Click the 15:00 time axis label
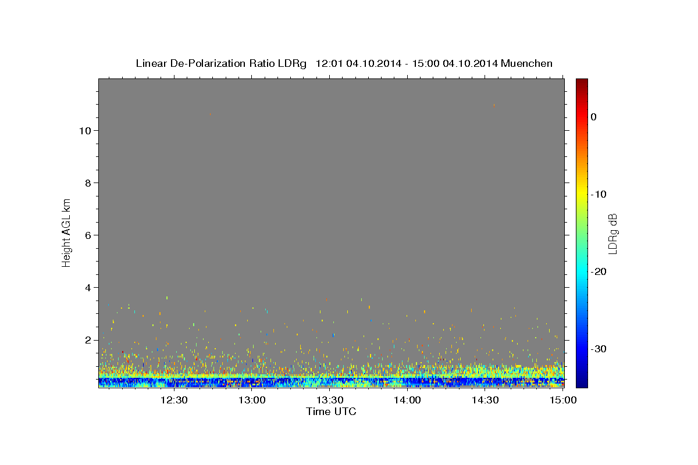The width and height of the screenshot is (698, 465). (x=563, y=400)
